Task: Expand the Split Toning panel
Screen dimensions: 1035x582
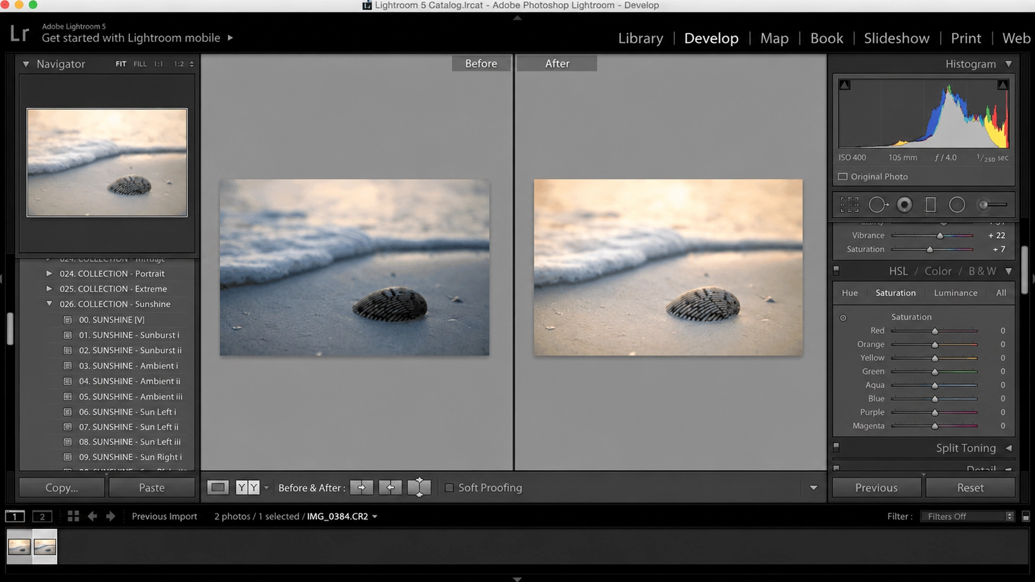Action: (x=1009, y=448)
